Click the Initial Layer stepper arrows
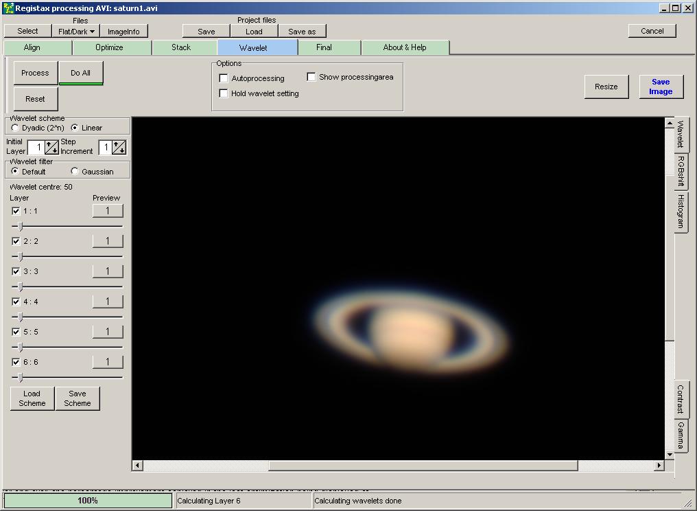The width and height of the screenshot is (697, 511). tap(52, 148)
